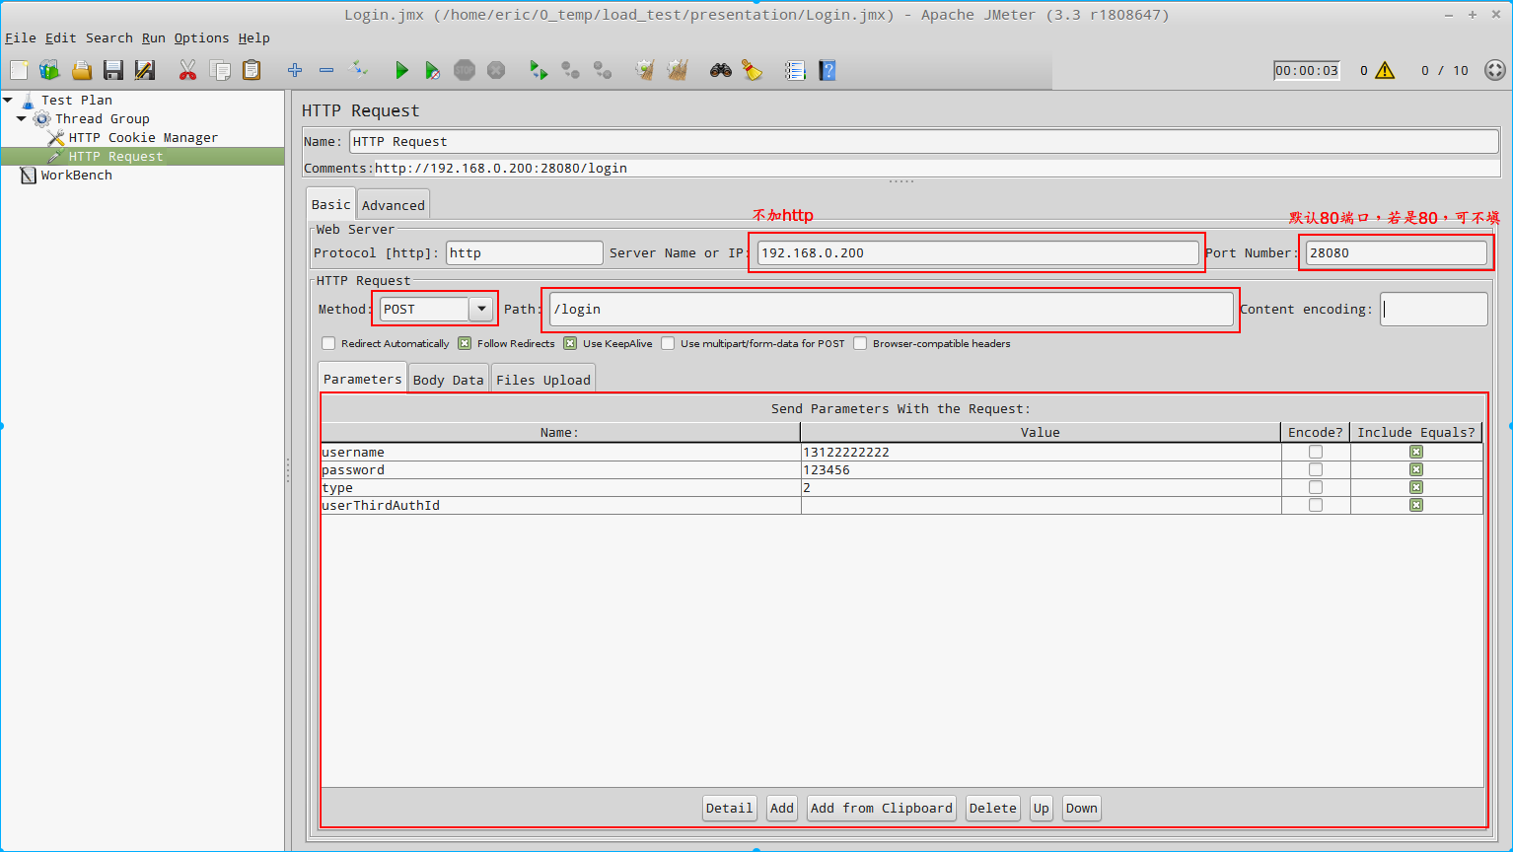The image size is (1513, 852).
Task: Enable Use multipart/form-data for POST
Action: (668, 343)
